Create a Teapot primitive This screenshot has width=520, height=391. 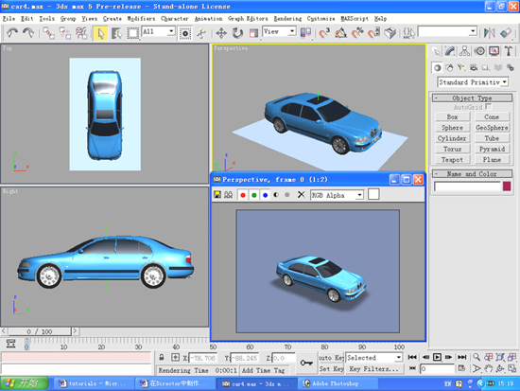pyautogui.click(x=452, y=160)
